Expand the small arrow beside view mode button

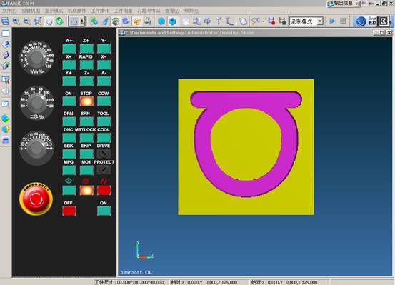pos(82,21)
